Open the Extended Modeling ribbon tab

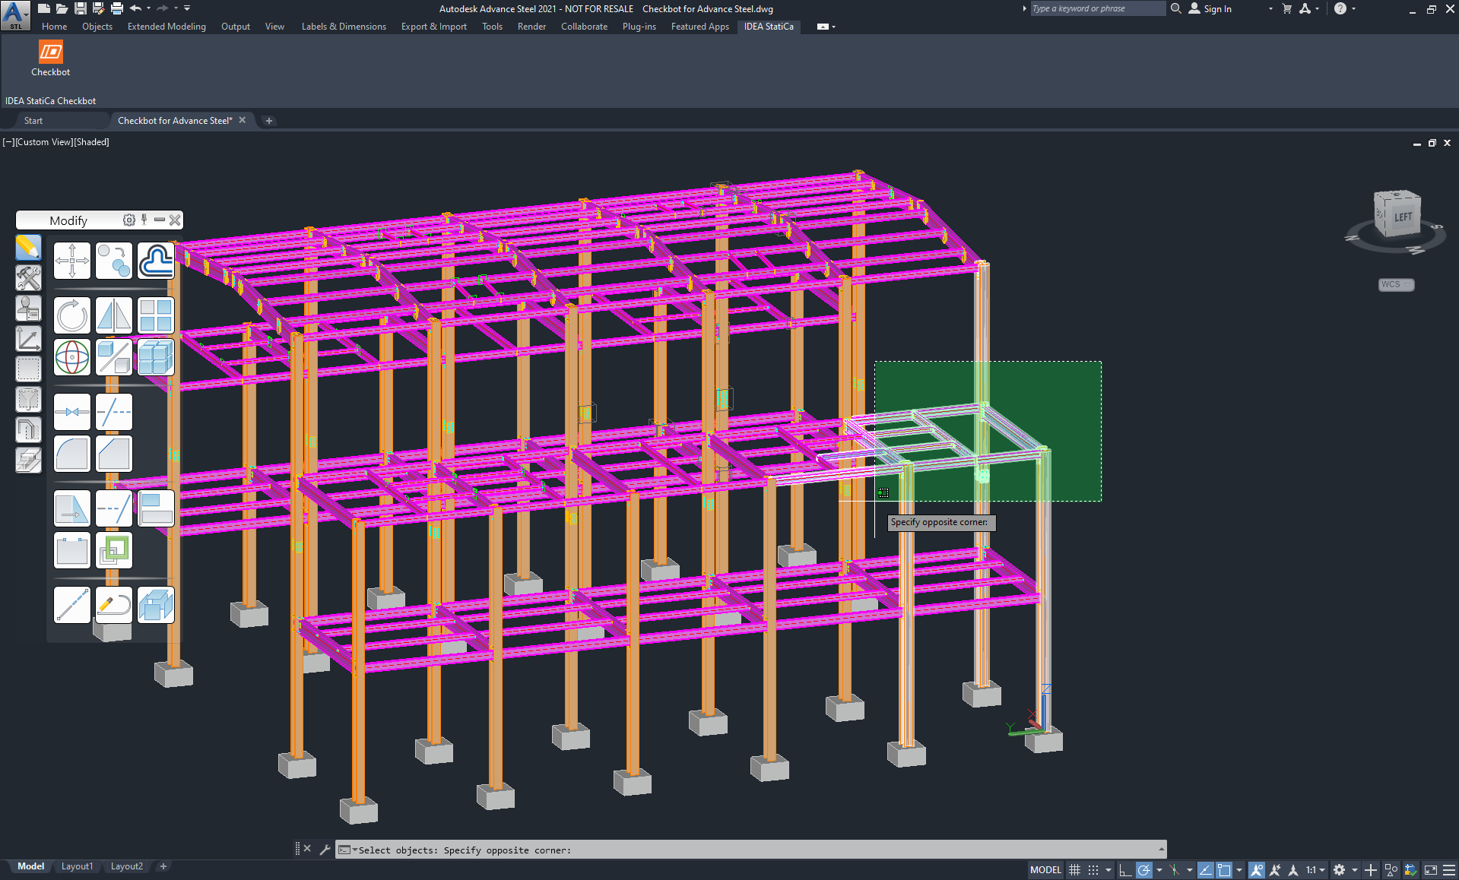167,27
